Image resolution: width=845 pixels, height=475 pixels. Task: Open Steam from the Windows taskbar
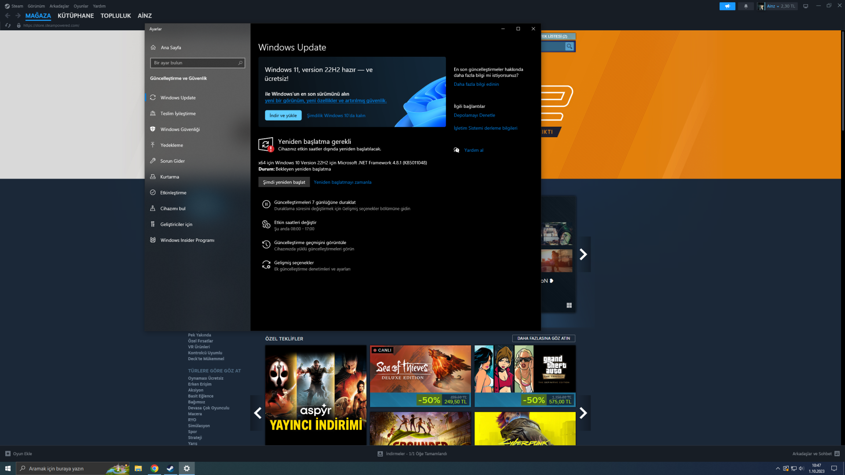pyautogui.click(x=170, y=468)
